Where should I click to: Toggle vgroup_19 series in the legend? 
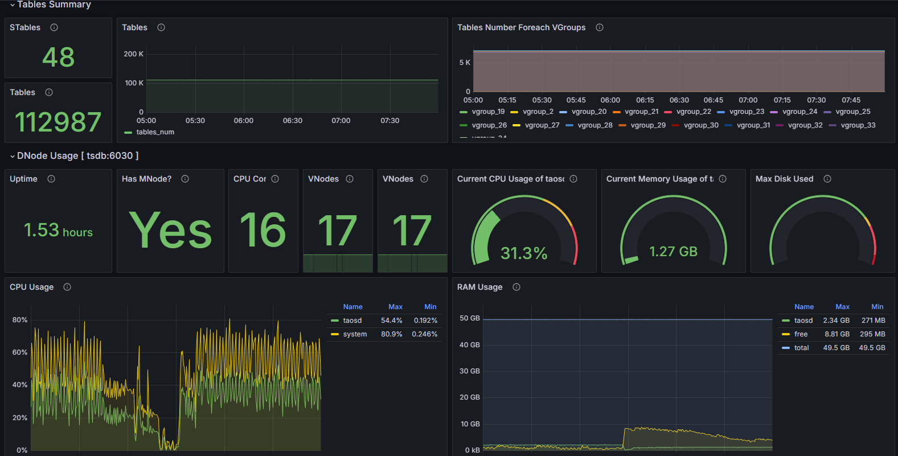(x=488, y=112)
